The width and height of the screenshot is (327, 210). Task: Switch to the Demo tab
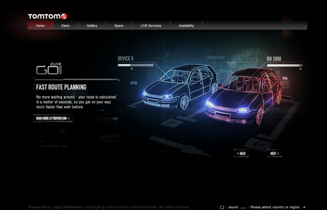click(65, 25)
